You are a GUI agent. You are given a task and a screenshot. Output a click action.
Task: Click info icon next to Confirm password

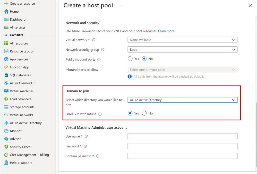98,156
